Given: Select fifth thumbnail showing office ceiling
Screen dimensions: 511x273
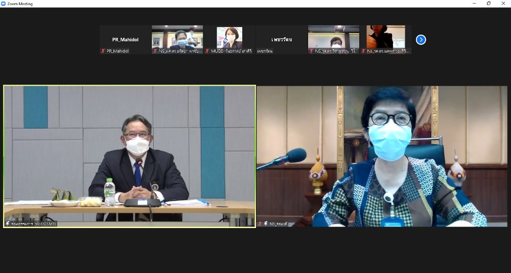Looking at the screenshot, I should (334, 37).
